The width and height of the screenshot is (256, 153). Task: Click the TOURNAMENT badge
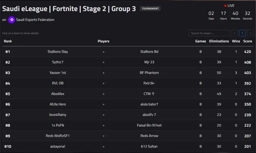[150, 9]
